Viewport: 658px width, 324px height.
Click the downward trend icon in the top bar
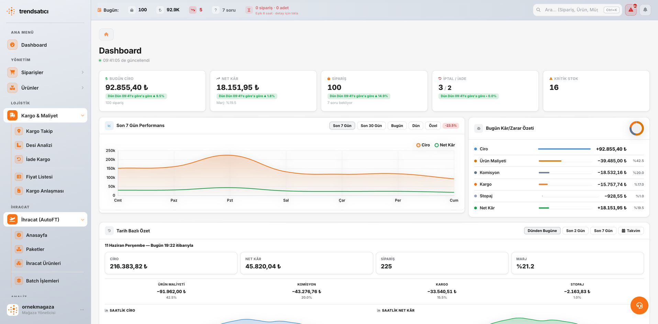(193, 10)
